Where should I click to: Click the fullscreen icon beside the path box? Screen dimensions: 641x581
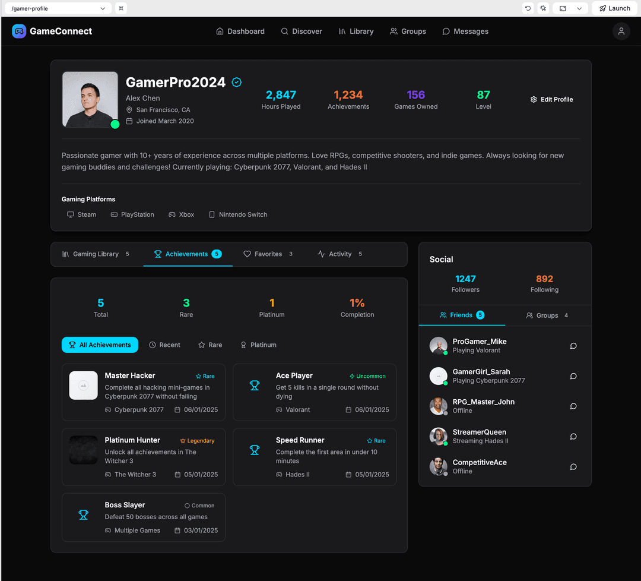pos(120,8)
